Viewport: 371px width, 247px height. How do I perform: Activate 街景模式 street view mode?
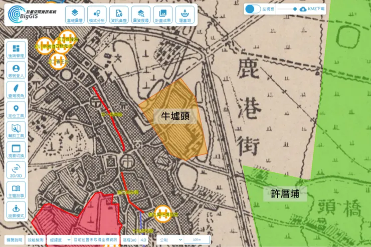point(16,210)
